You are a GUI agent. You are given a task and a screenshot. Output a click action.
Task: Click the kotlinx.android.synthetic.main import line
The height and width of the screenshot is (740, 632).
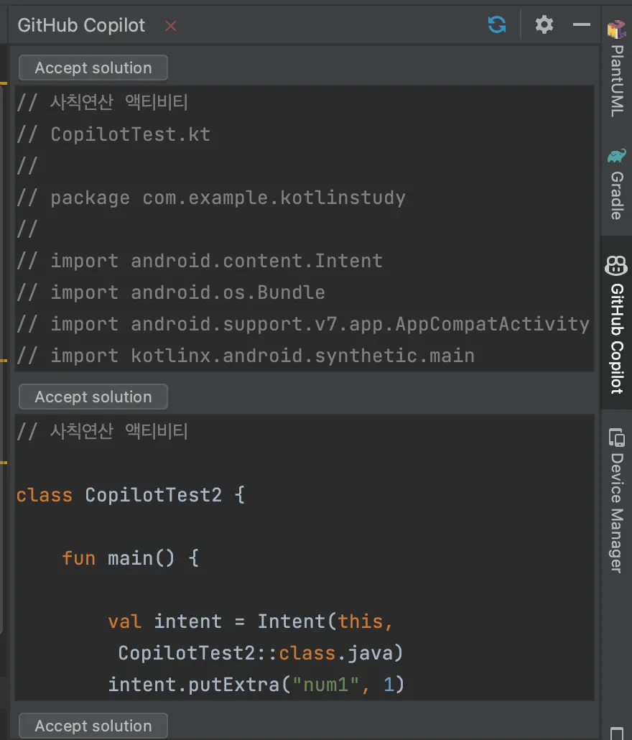[245, 356]
